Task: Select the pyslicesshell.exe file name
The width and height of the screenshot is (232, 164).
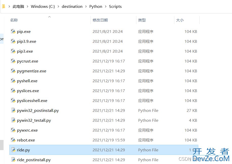Action: (32, 101)
